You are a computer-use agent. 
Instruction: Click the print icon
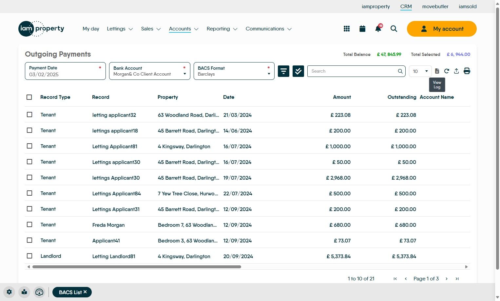(x=467, y=71)
